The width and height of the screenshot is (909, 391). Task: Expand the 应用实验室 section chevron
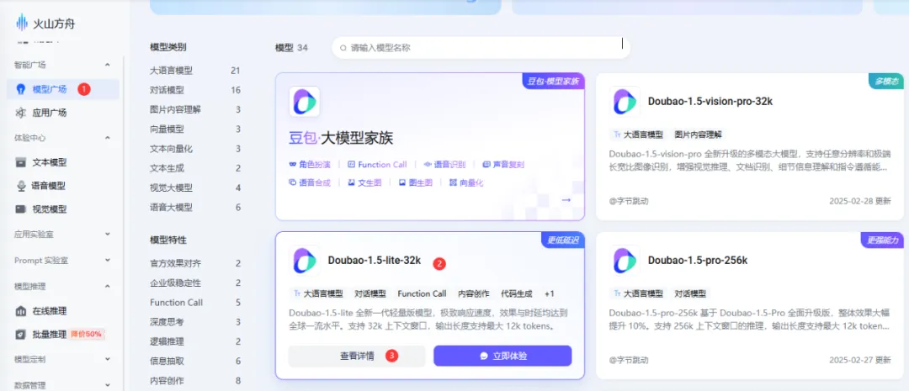pyautogui.click(x=107, y=234)
